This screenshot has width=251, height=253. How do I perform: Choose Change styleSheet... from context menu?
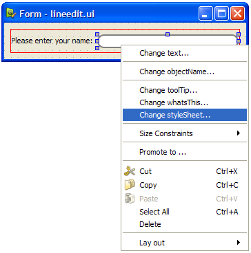pyautogui.click(x=185, y=115)
